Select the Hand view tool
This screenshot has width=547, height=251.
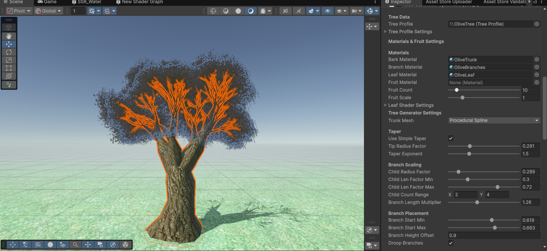click(x=9, y=36)
